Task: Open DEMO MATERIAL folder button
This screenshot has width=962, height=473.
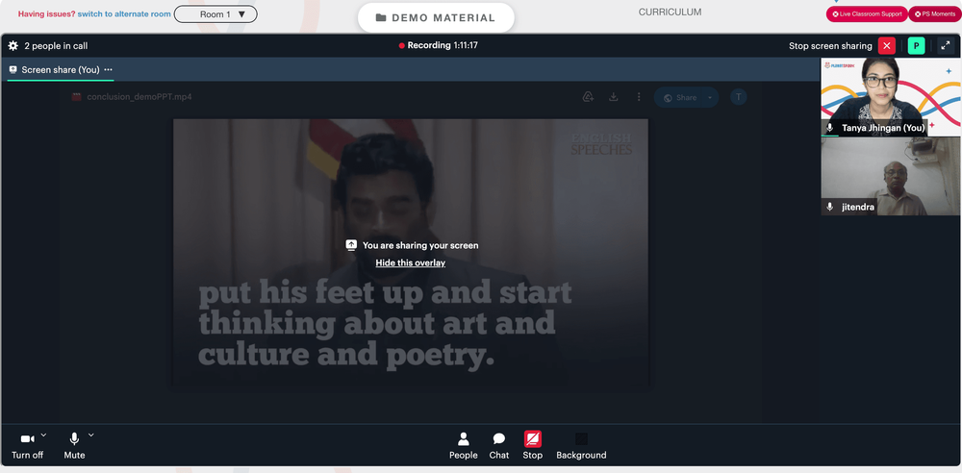Action: [x=436, y=18]
